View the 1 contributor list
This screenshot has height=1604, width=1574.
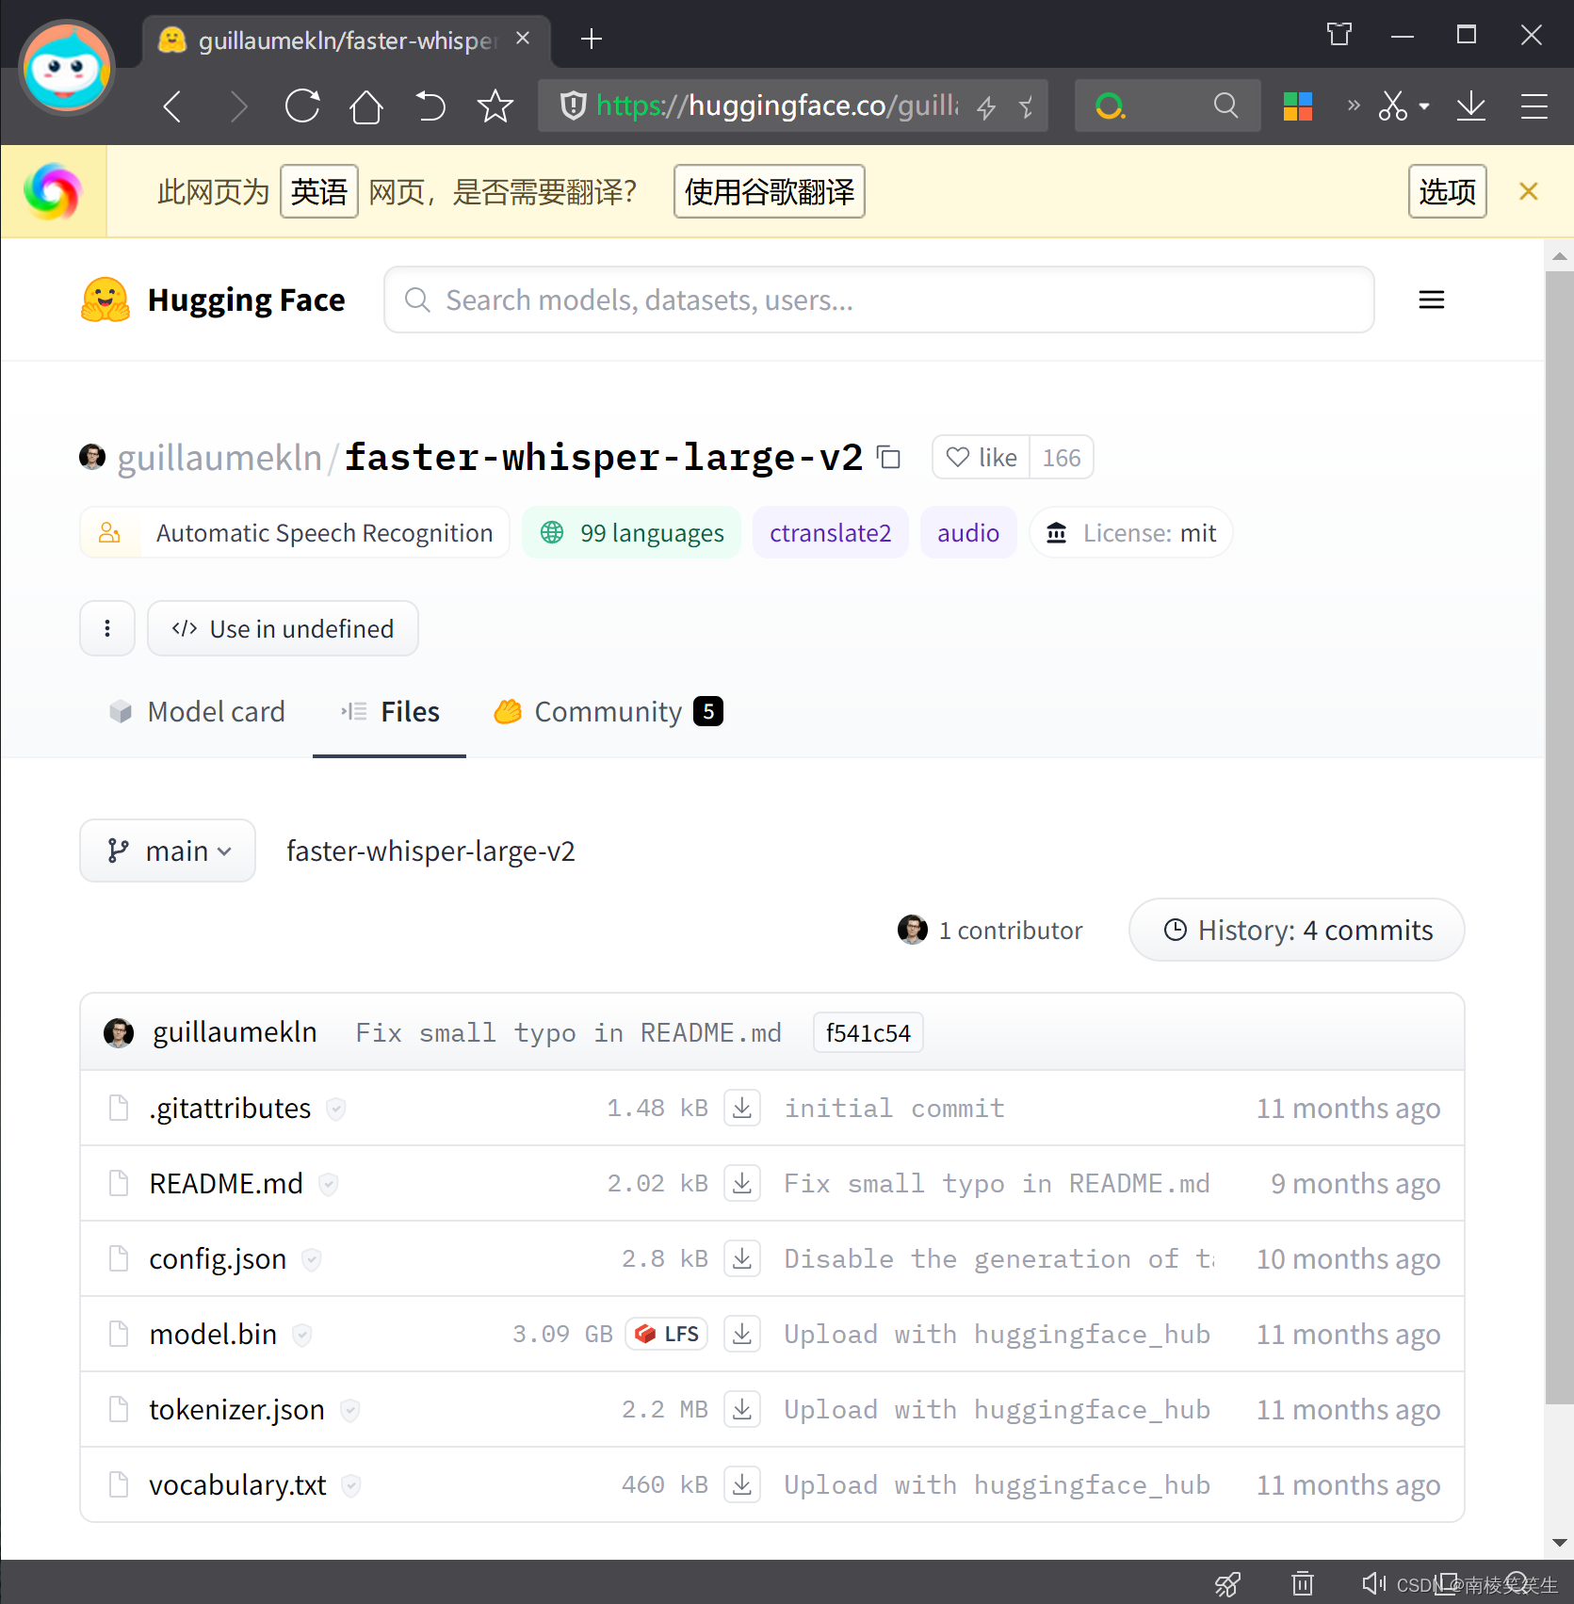(x=990, y=930)
